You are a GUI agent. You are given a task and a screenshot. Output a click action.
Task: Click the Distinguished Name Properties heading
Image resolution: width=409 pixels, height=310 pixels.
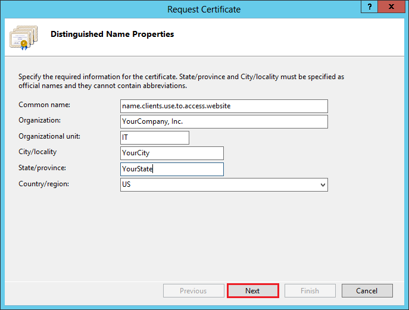click(113, 35)
